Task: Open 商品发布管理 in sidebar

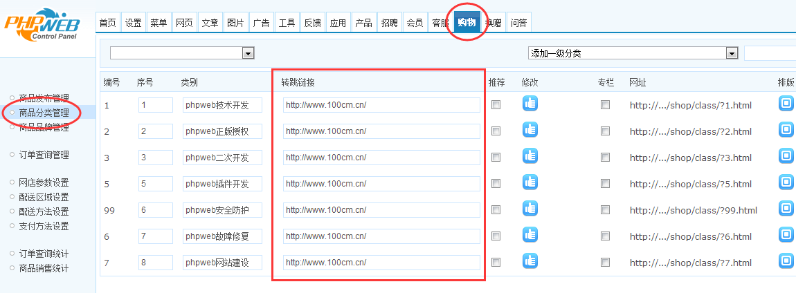Action: (44, 97)
